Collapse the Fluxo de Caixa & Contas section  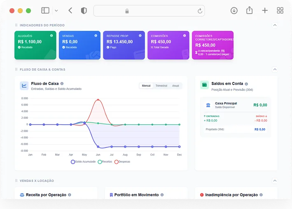[x=275, y=69]
